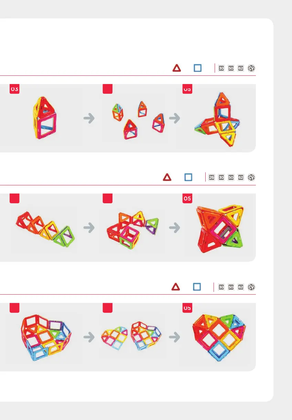292x420 pixels.
Task: Click the blue square icon above the heart model
Action: [197, 287]
